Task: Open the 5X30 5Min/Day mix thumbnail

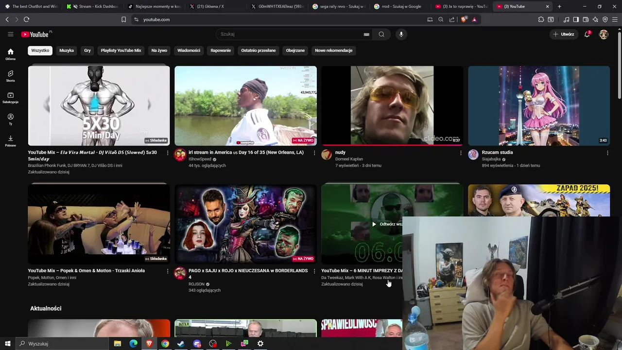Action: (x=99, y=105)
